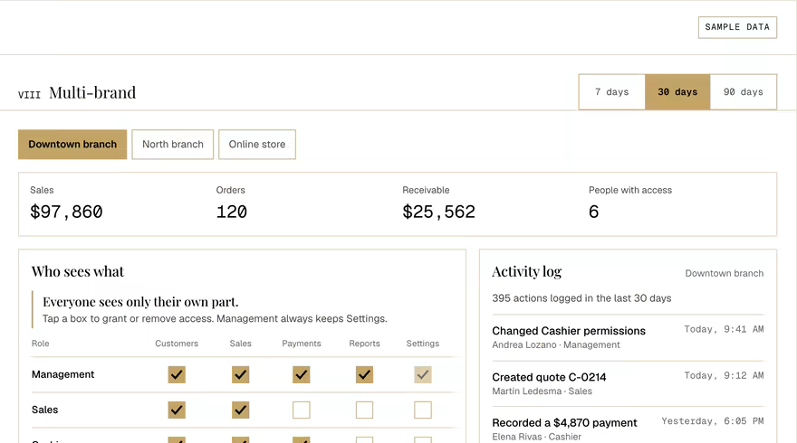
Task: Click the Multi-brand section heading
Action: pyautogui.click(x=92, y=93)
